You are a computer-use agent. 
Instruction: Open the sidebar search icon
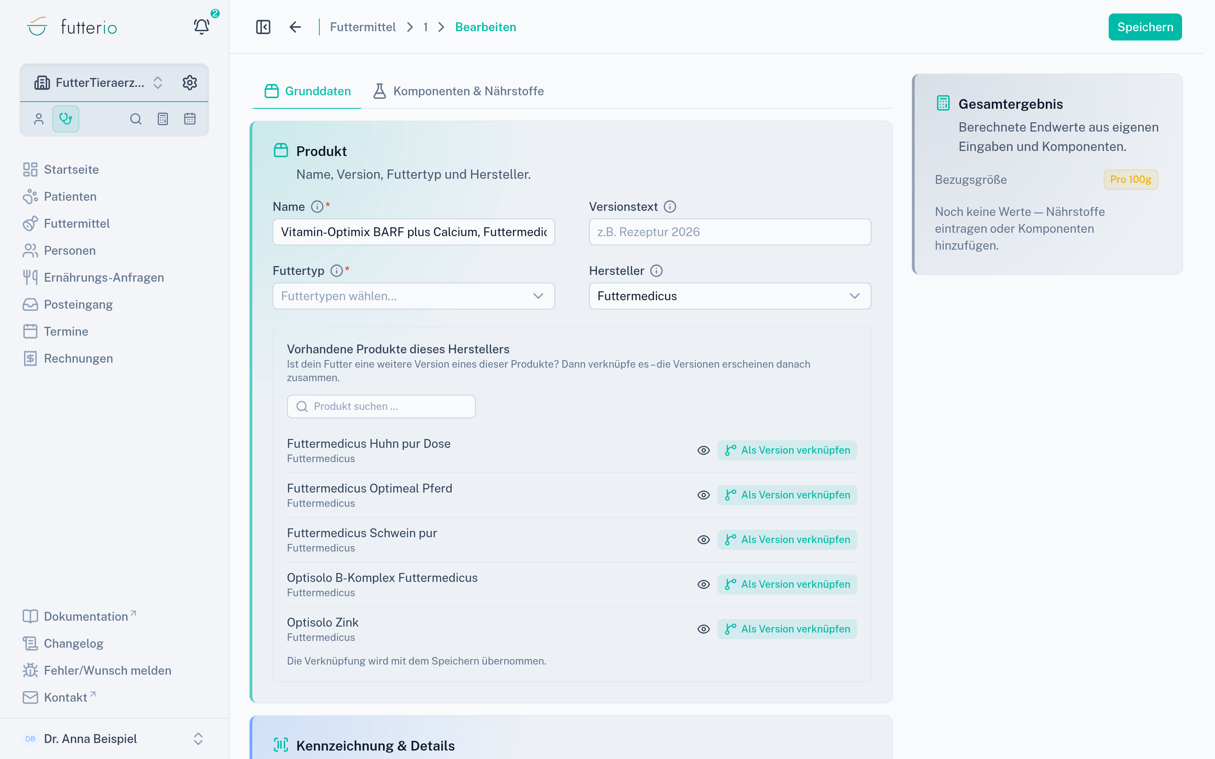135,119
